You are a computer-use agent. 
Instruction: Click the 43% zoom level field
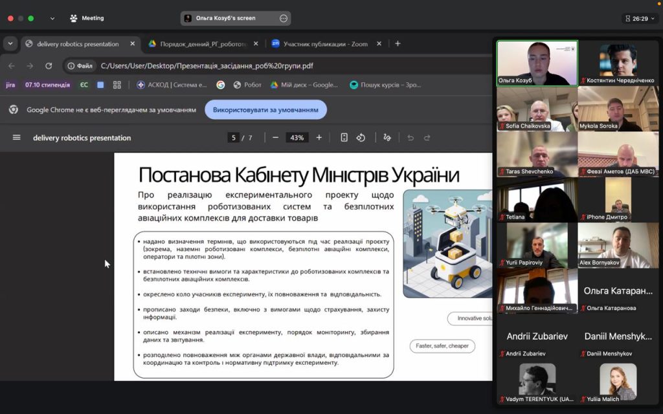point(297,138)
